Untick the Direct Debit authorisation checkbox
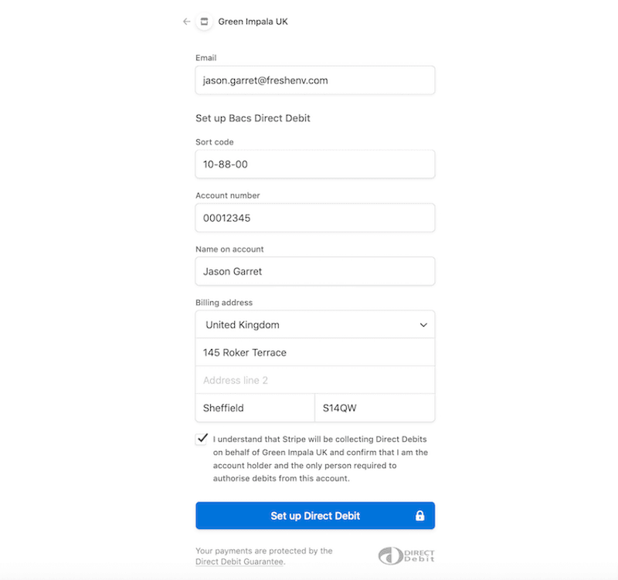Image resolution: width=618 pixels, height=580 pixels. (x=202, y=439)
